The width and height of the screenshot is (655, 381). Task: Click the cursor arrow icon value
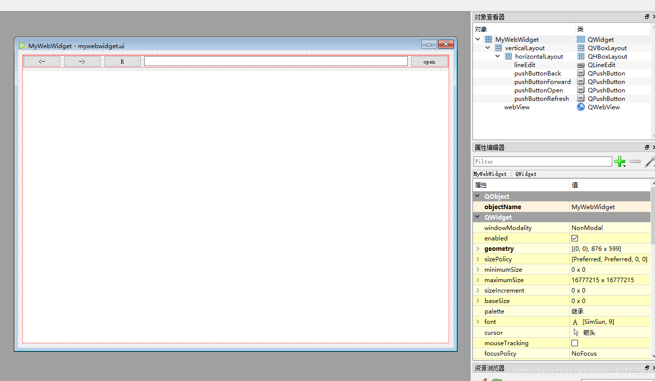(x=576, y=332)
